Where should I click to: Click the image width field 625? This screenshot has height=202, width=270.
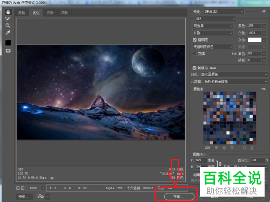click(x=201, y=160)
